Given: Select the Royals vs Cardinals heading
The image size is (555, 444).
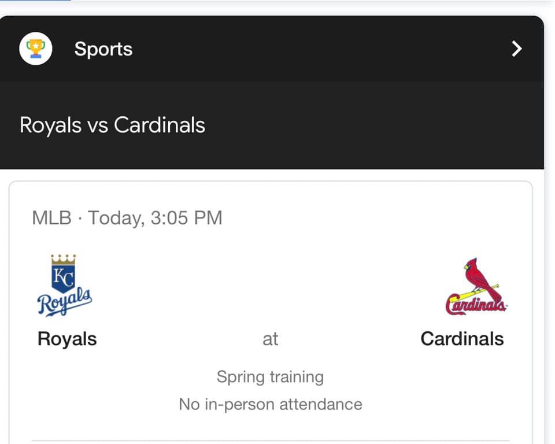Looking at the screenshot, I should (112, 125).
